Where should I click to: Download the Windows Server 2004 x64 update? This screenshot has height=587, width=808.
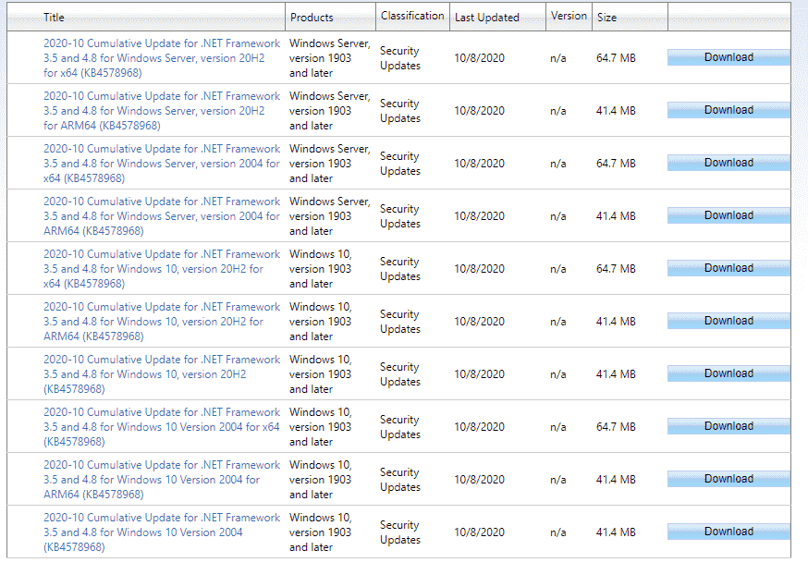pos(728,163)
